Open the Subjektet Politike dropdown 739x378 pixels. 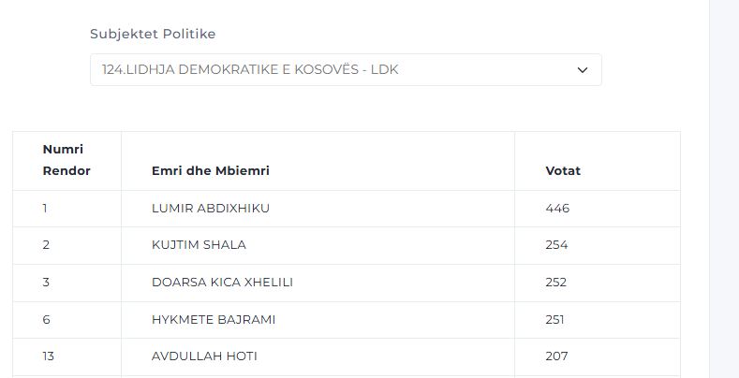[x=345, y=70]
